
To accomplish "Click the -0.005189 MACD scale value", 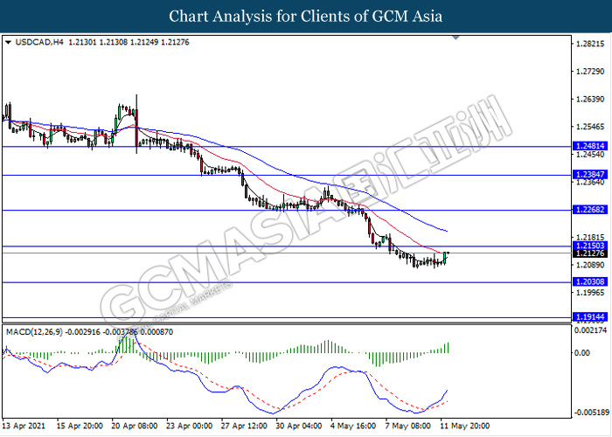I will pos(590,413).
